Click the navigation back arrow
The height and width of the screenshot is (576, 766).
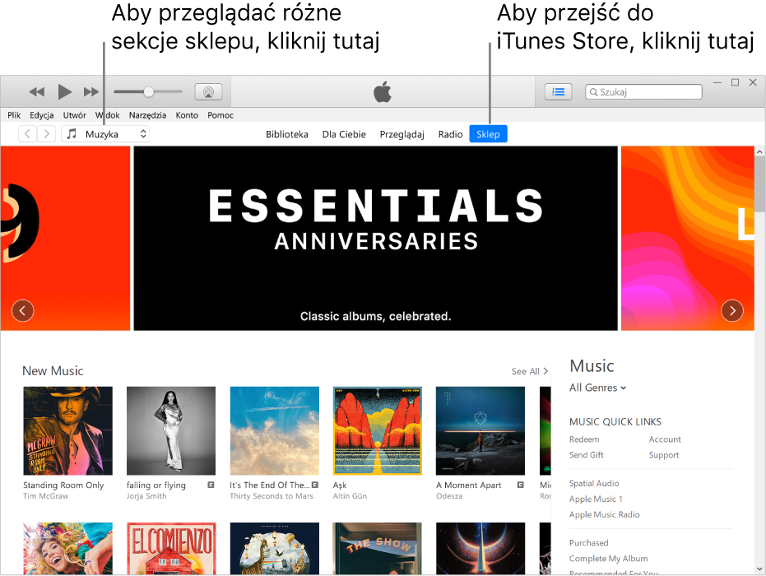27,133
